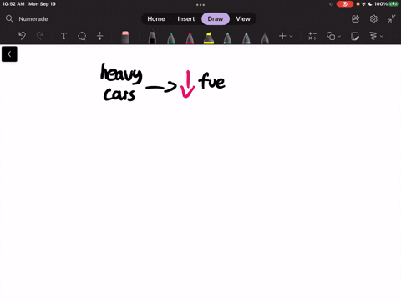Screen dimensions: 401x301
Task: Share the notebook page
Action: (x=356, y=18)
